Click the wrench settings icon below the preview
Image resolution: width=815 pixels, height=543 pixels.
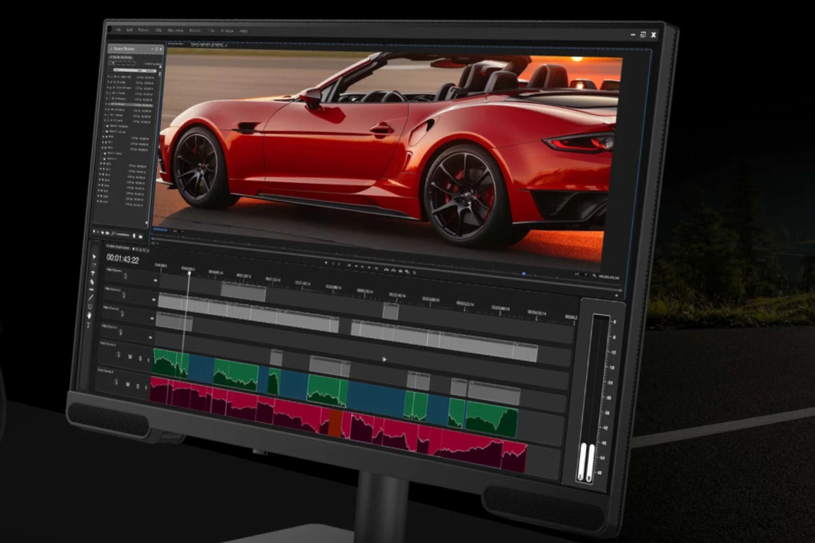click(x=594, y=276)
